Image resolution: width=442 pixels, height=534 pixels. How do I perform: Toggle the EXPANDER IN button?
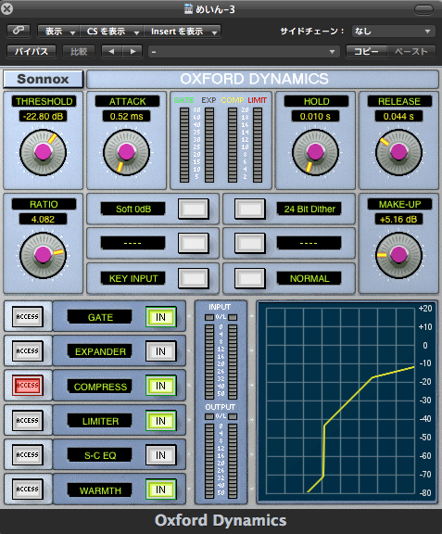pos(160,351)
